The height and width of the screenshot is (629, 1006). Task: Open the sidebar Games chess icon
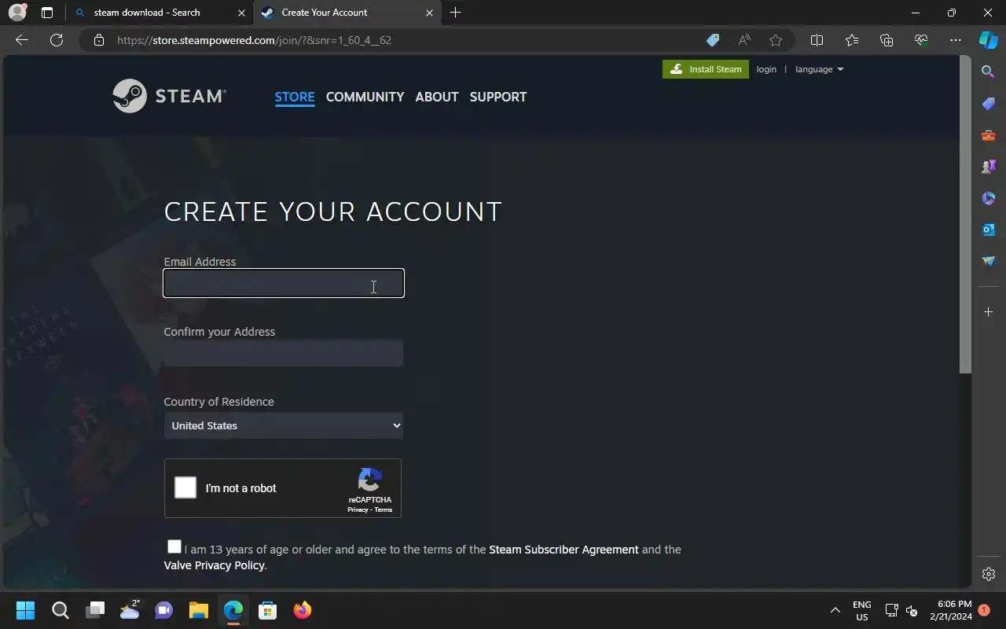click(x=989, y=167)
